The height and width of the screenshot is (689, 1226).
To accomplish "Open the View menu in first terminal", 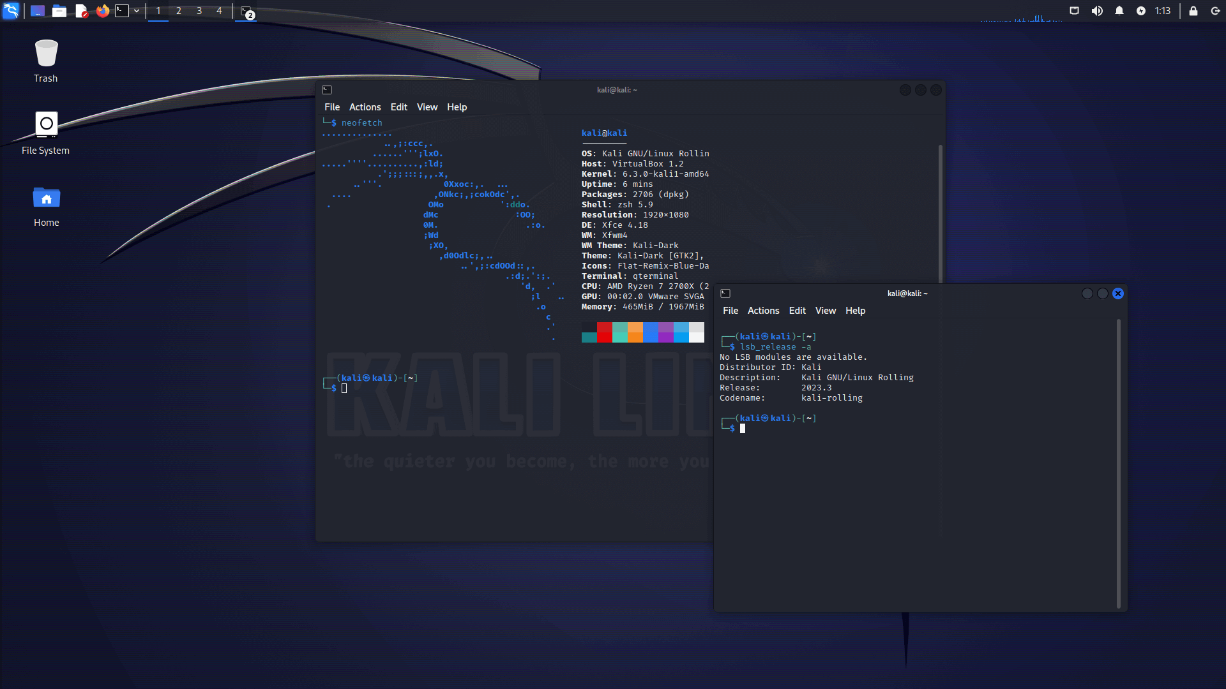I will point(427,107).
